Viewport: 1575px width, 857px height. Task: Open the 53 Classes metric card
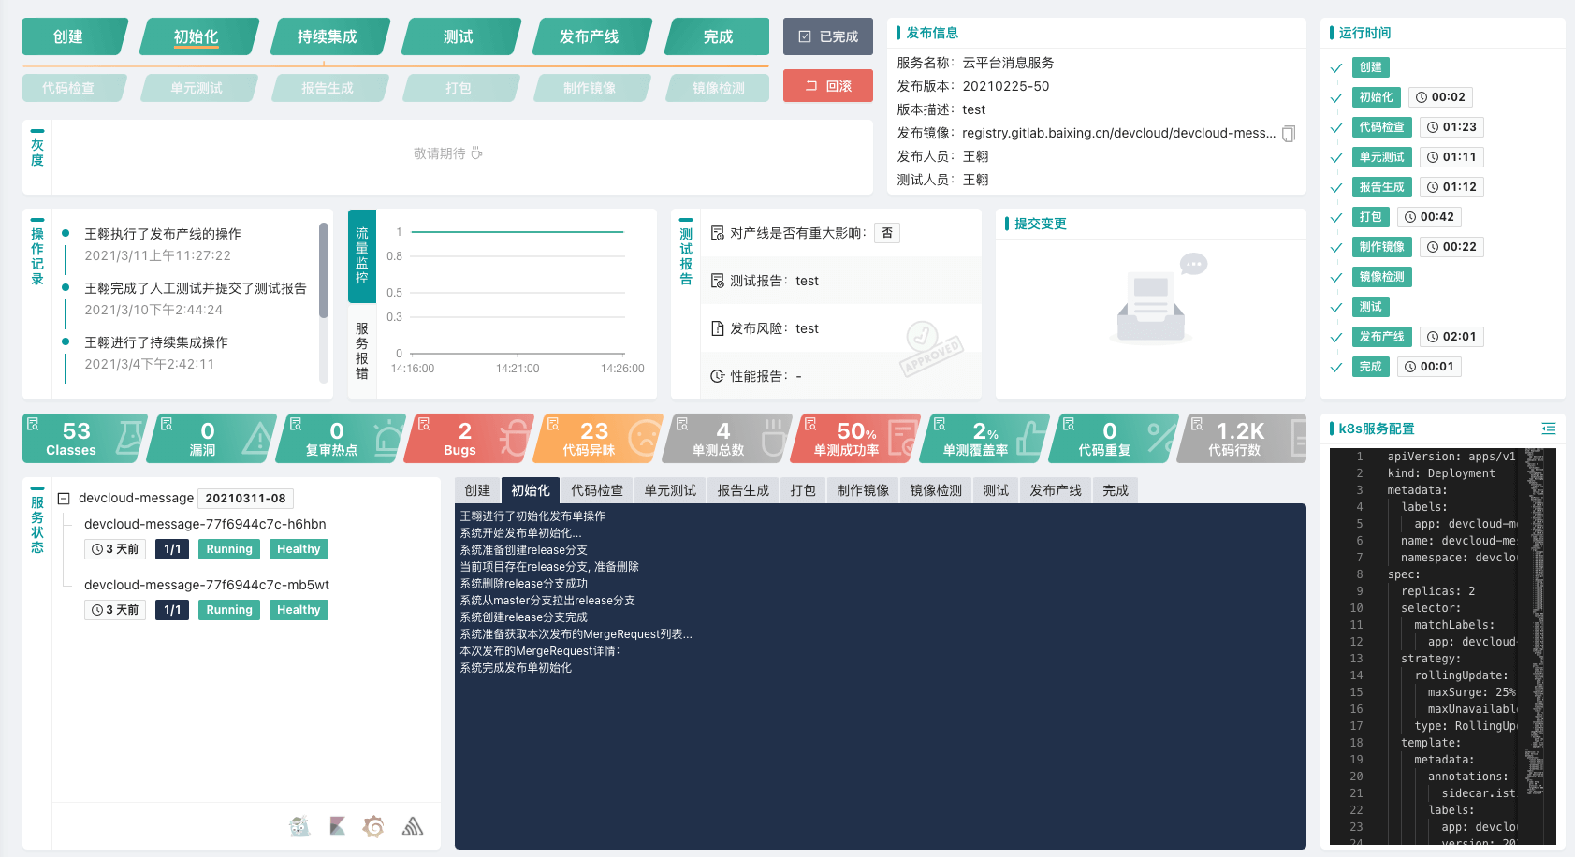(84, 439)
